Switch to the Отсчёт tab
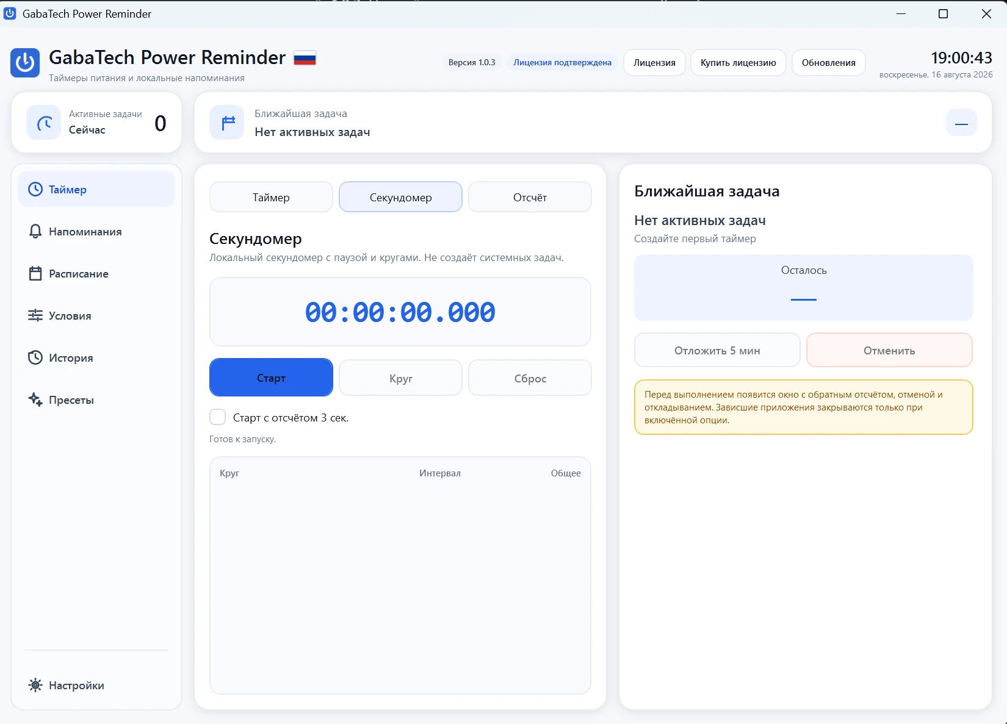 (530, 197)
